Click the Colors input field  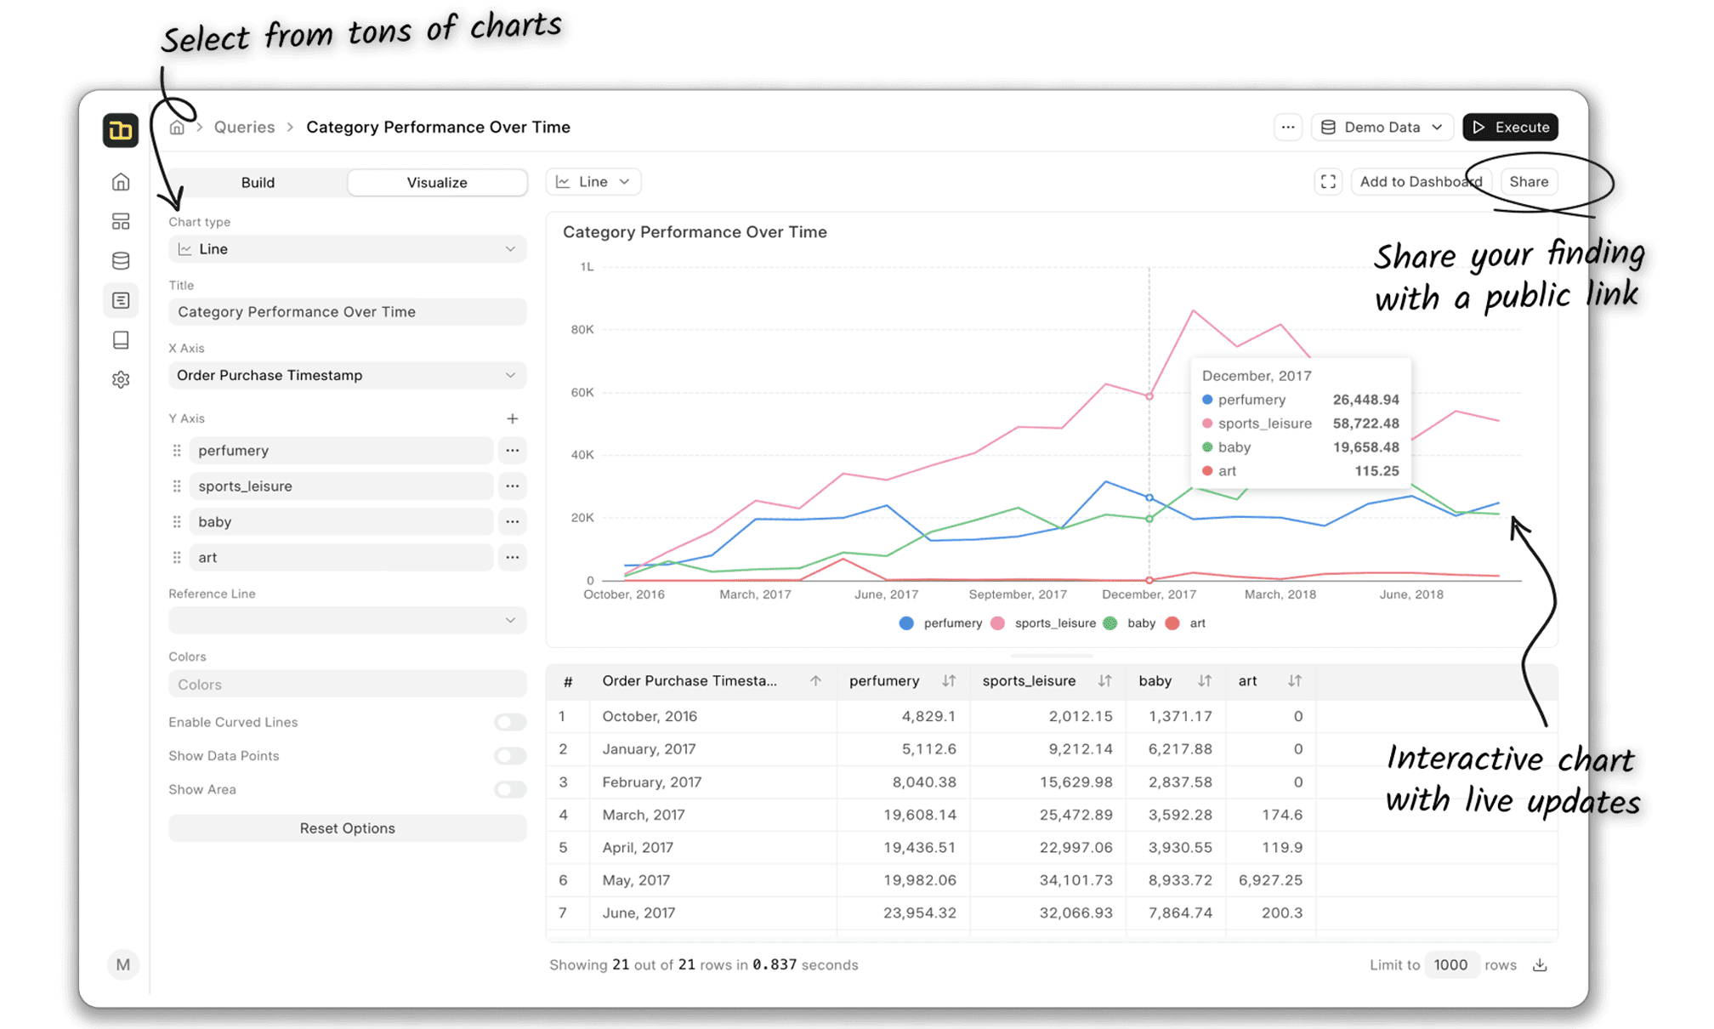(x=347, y=685)
